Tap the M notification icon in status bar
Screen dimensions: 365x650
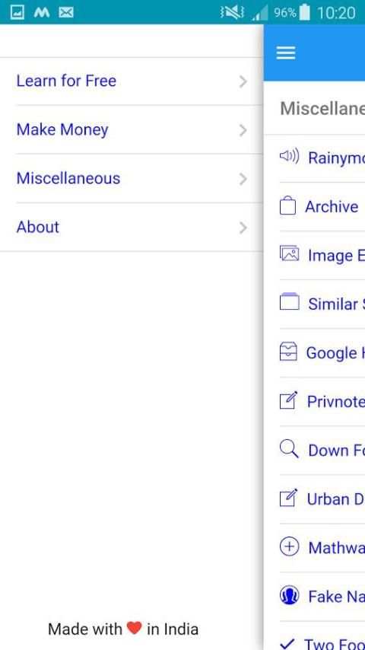point(41,13)
